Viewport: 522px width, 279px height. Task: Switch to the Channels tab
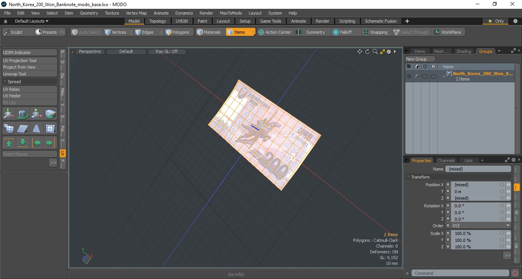446,161
